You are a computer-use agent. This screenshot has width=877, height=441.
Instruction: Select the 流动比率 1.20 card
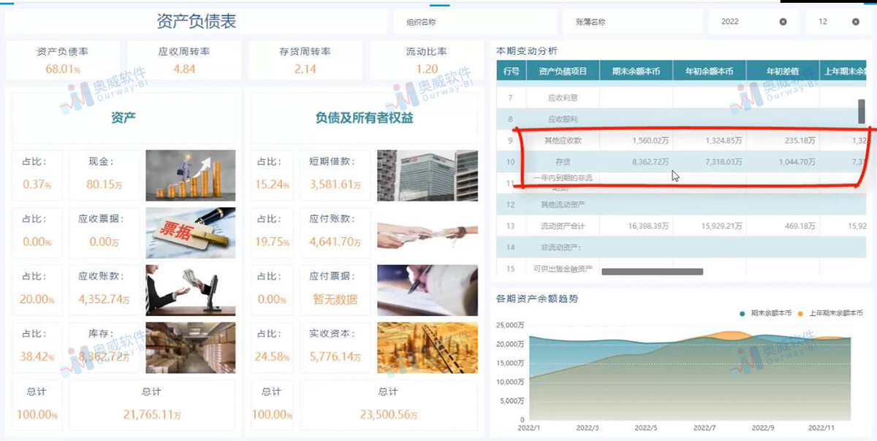(427, 61)
